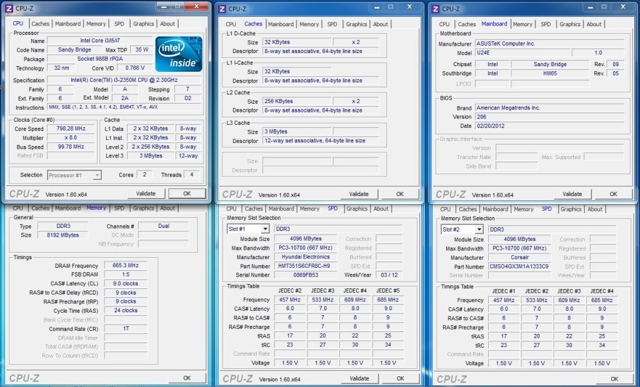This screenshot has height=387, width=640.
Task: Click OK in the Memory window
Action: click(x=187, y=378)
